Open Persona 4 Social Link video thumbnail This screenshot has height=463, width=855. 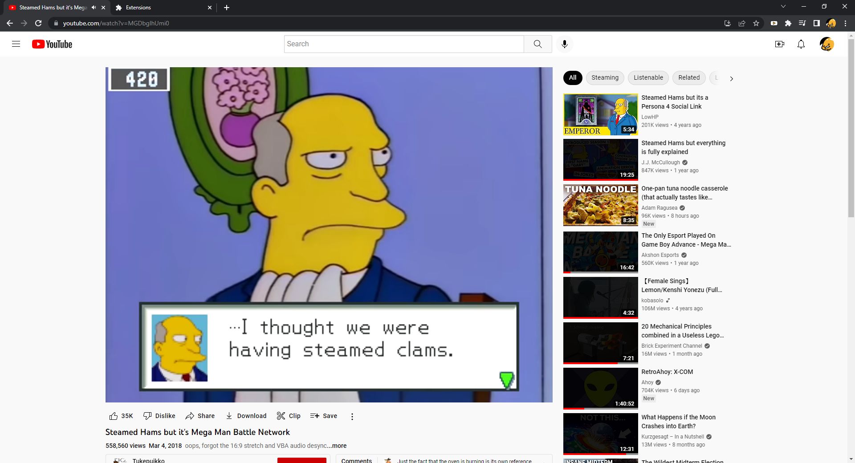(x=601, y=114)
